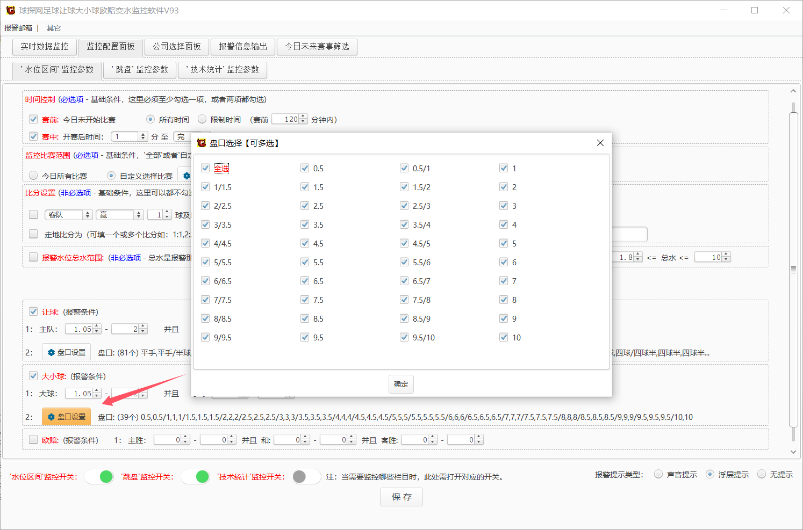Viewport: 803px width, 530px height.
Task: Select 无提示 alarm type
Action: point(762,474)
